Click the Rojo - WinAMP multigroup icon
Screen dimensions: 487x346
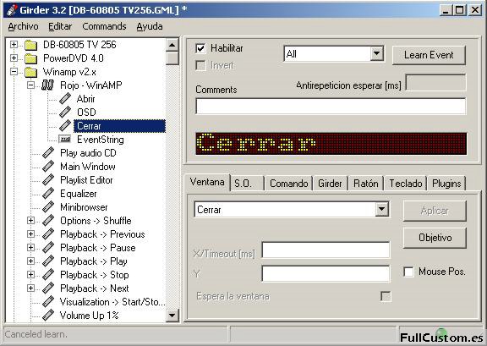coord(47,85)
